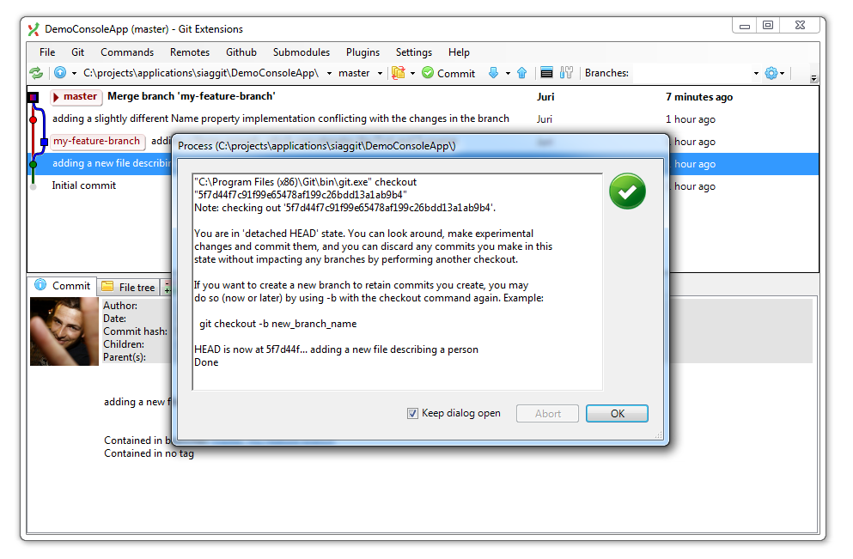Open the dropdown arrow beside the blue repository icon

pos(74,73)
